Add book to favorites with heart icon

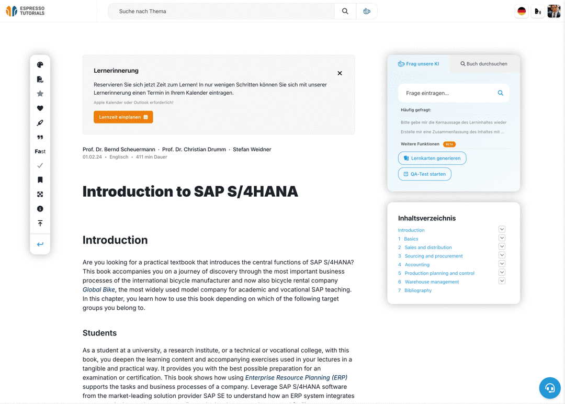[40, 108]
